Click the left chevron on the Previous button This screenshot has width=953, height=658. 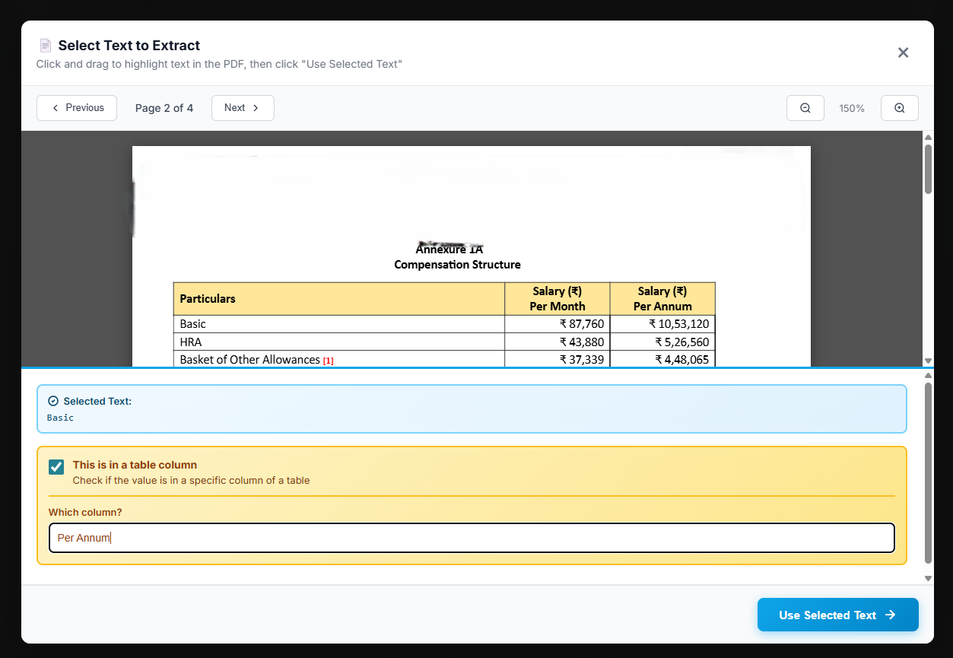coord(54,108)
